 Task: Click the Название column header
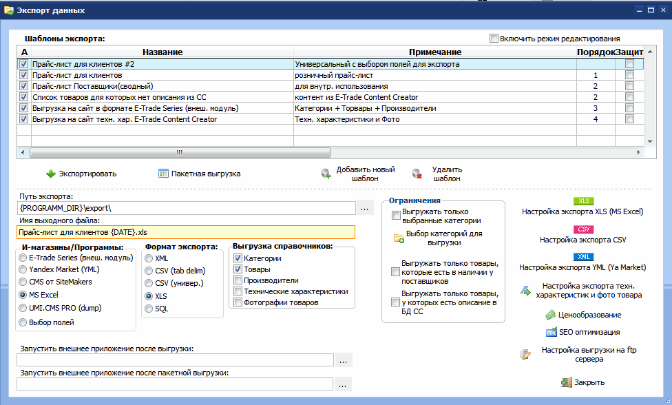(x=162, y=52)
